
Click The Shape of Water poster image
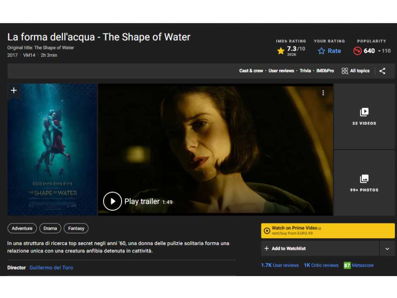[x=52, y=150]
